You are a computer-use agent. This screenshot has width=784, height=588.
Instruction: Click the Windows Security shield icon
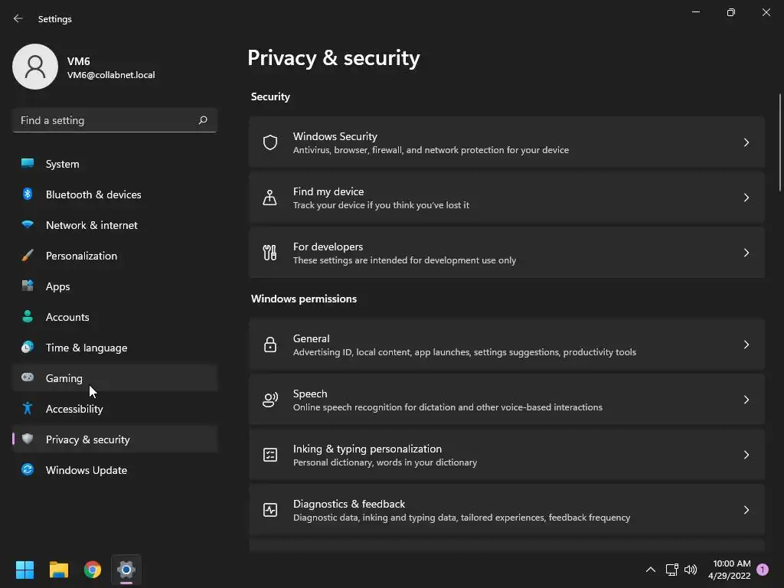coord(270,142)
